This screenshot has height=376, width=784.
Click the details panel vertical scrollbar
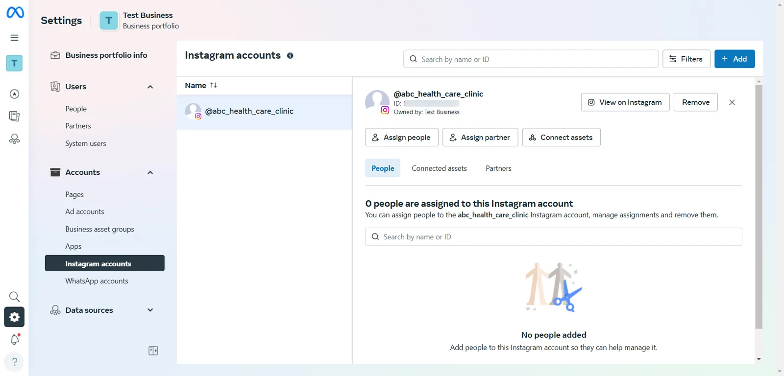759,207
